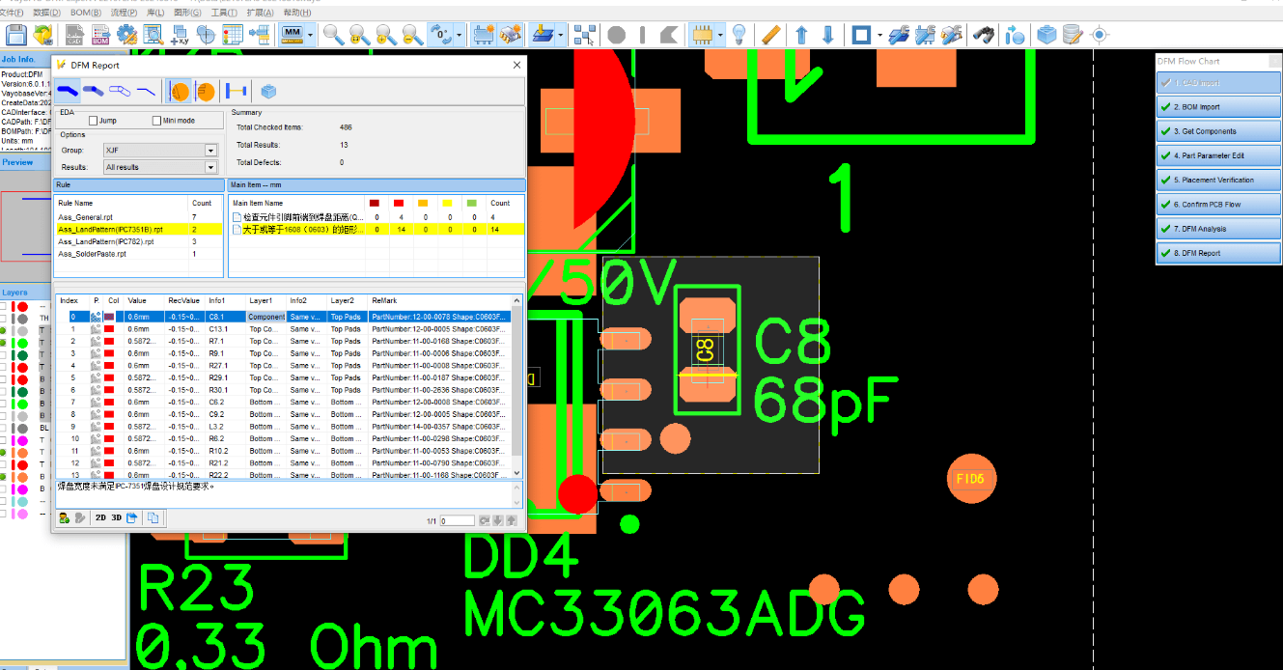Toggle the first layer checkbox in Layers panel
1283x670 pixels.
4,306
